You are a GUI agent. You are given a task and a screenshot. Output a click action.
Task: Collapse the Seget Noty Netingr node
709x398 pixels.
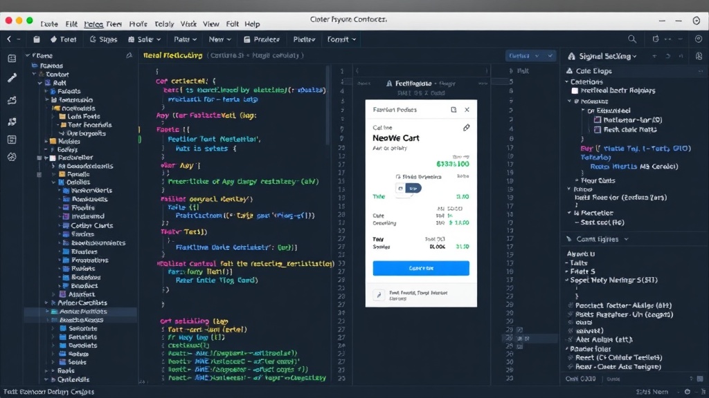[x=567, y=281]
